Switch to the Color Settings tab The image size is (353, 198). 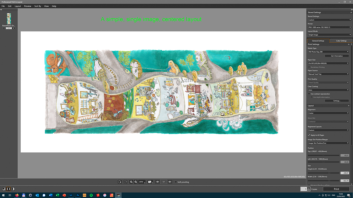point(341,41)
